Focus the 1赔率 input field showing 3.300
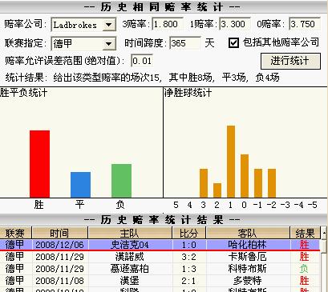This screenshot has height=292, width=328. [x=234, y=25]
